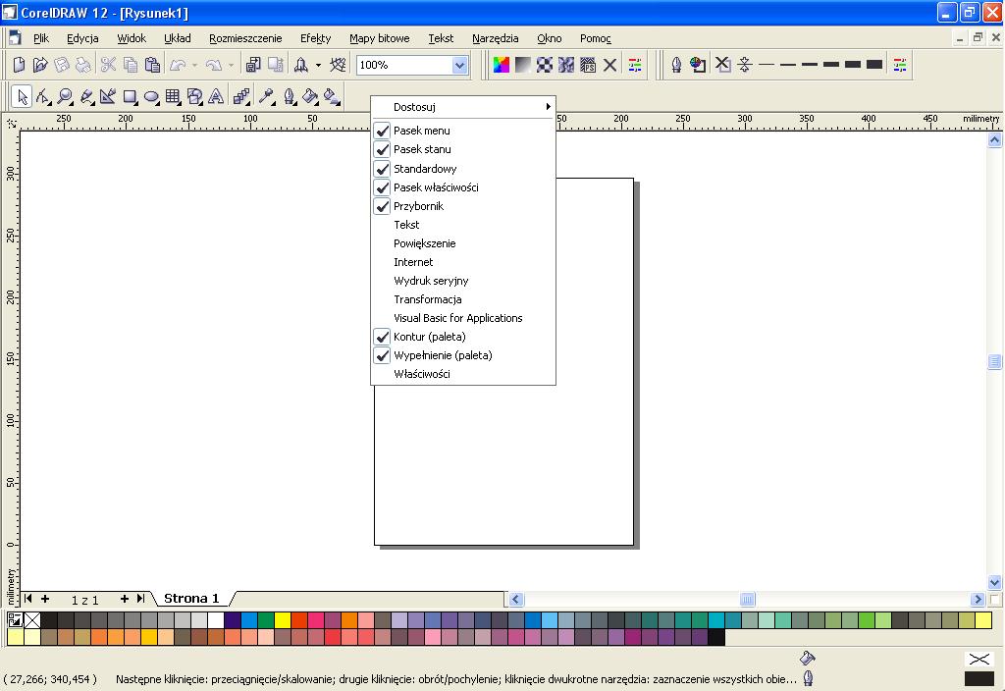Enable the Transformacja toolbar entry
1005x691 pixels.
427,299
